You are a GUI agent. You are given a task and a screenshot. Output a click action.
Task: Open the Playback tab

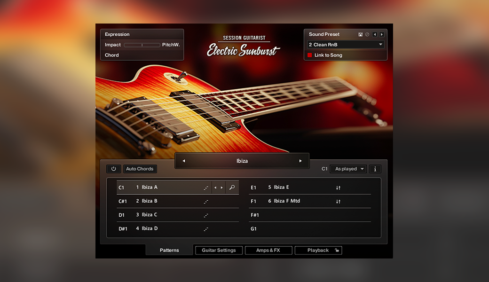point(318,250)
